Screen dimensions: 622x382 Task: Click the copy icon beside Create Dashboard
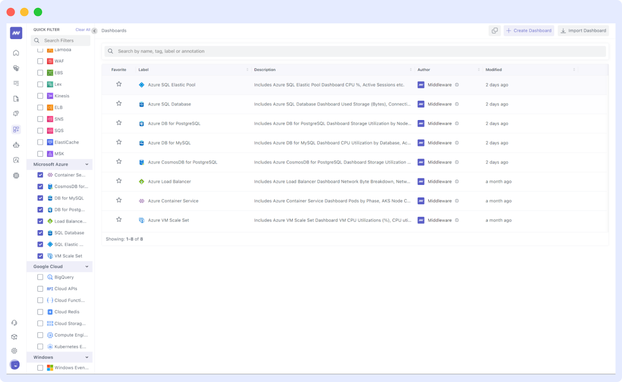[x=494, y=30]
